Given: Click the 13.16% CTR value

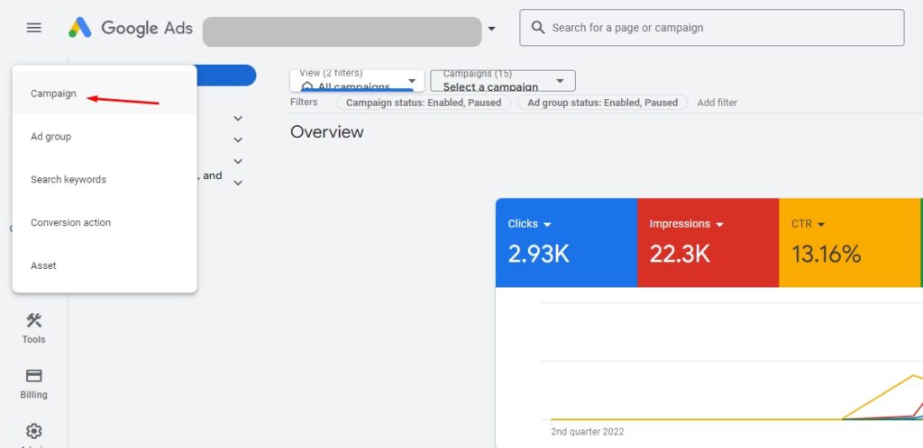Looking at the screenshot, I should (x=826, y=255).
